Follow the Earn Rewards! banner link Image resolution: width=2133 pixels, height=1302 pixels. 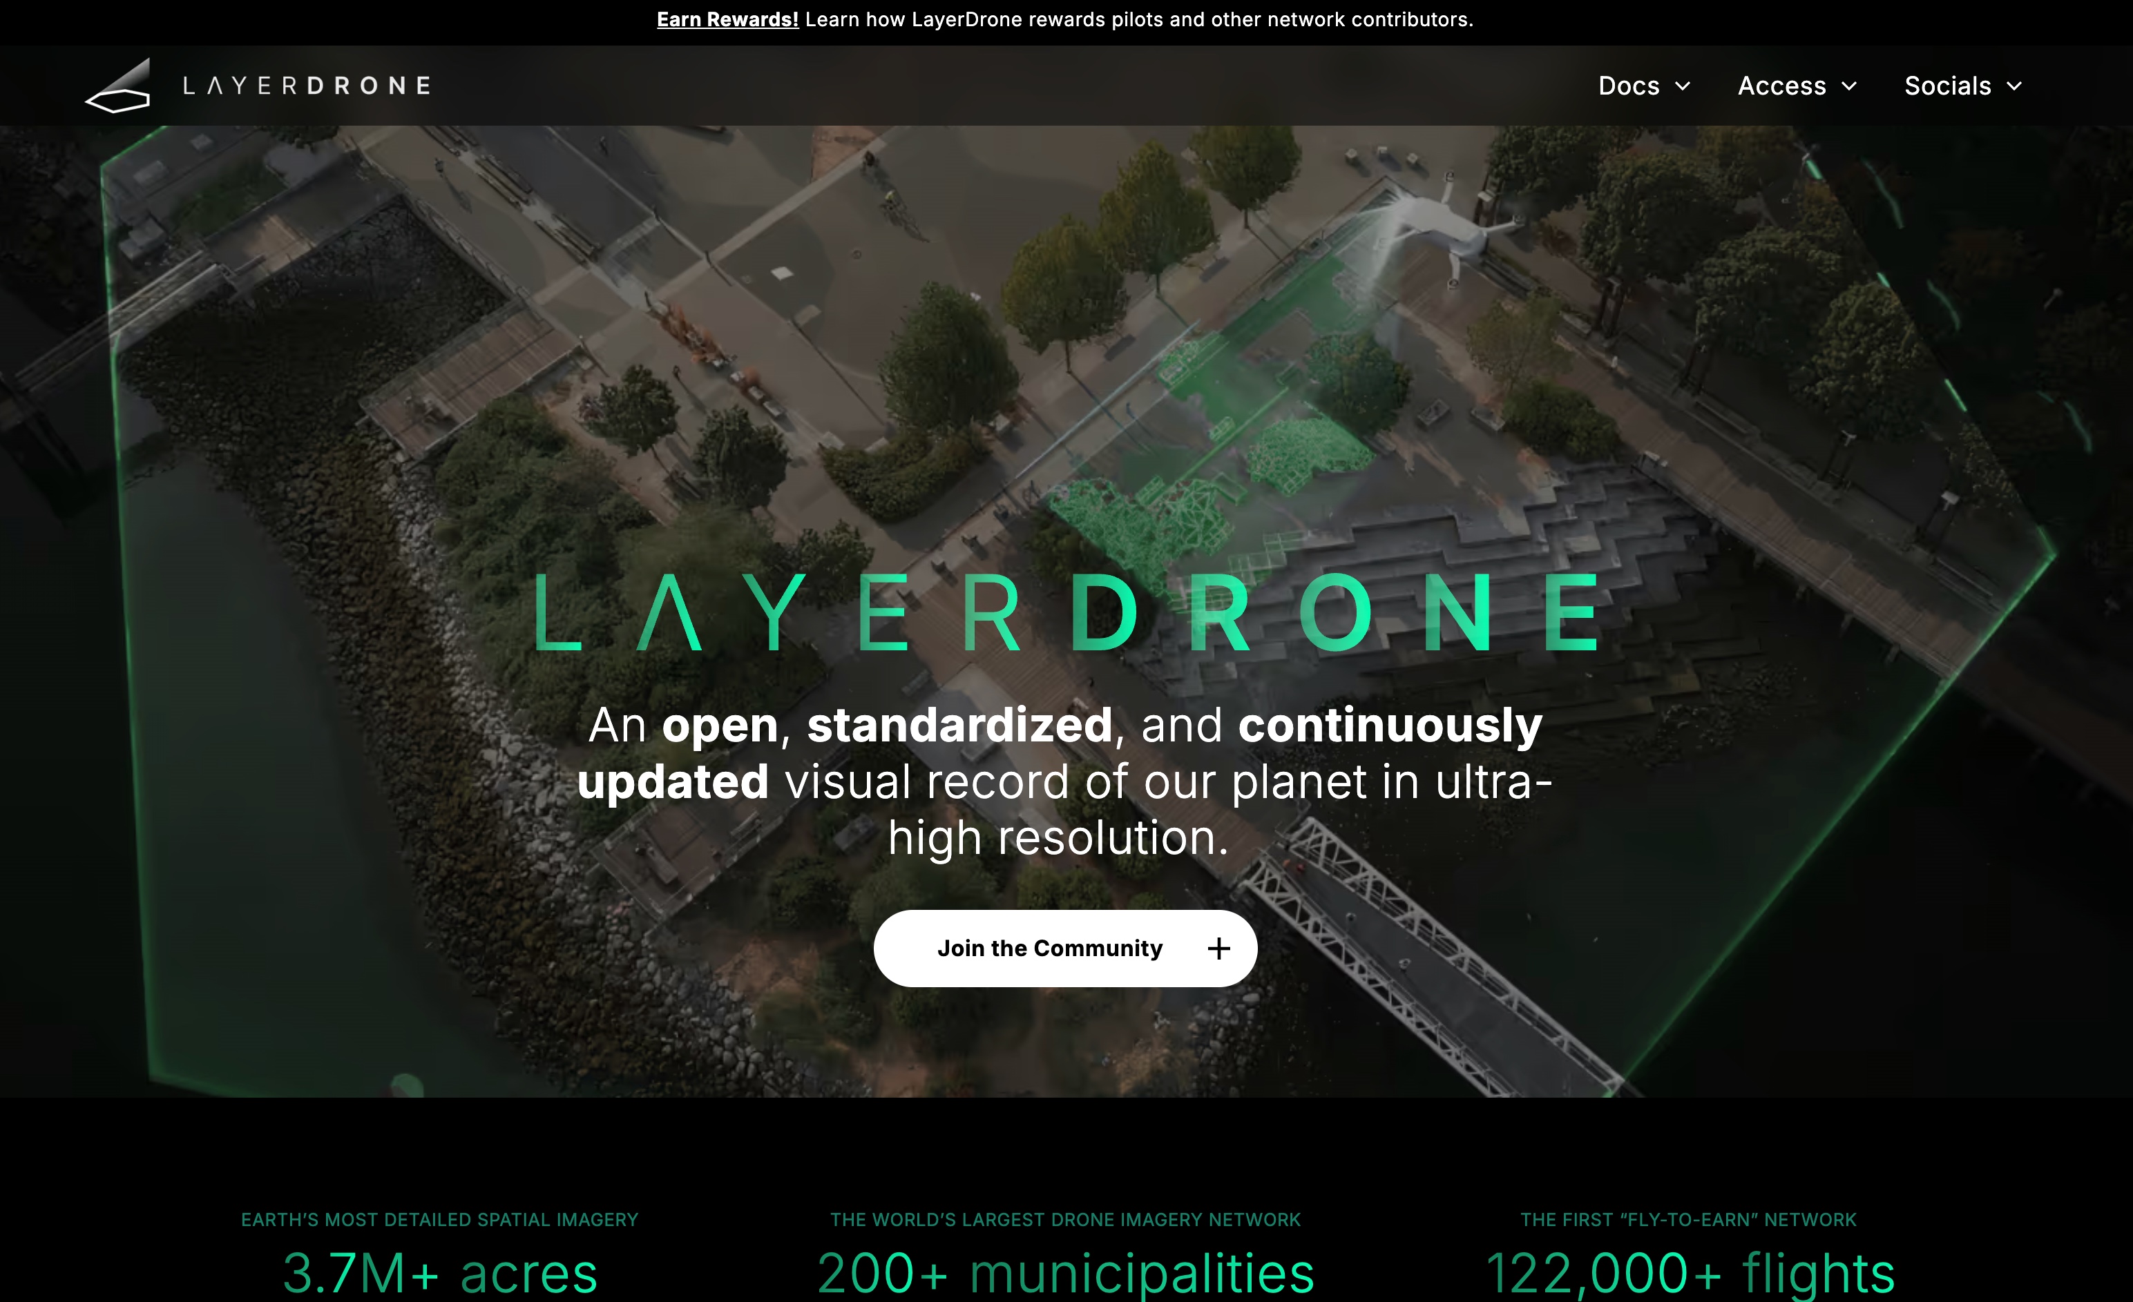[x=727, y=19]
